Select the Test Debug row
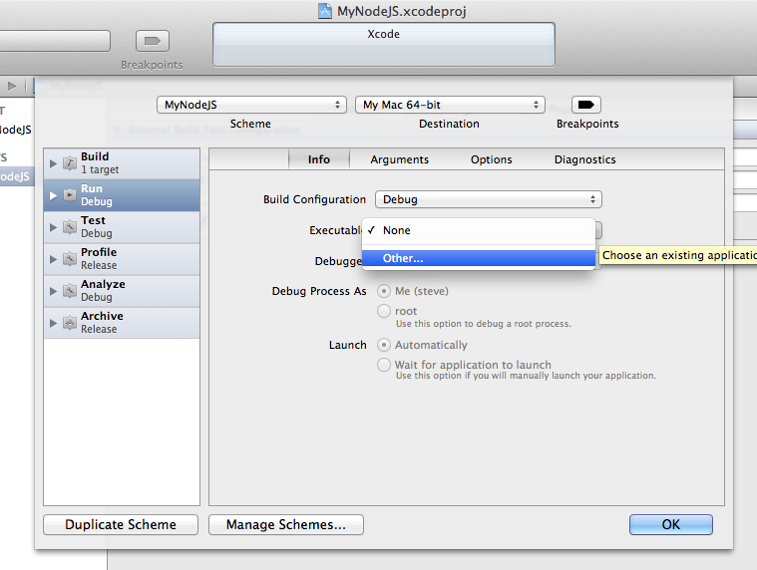 [x=122, y=227]
